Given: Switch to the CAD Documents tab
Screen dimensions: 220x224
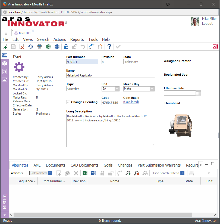Looking at the screenshot, I should coord(84,165).
